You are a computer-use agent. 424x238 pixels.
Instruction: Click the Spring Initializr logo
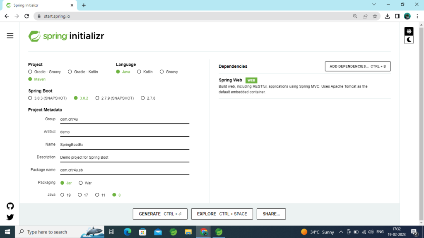tap(66, 36)
